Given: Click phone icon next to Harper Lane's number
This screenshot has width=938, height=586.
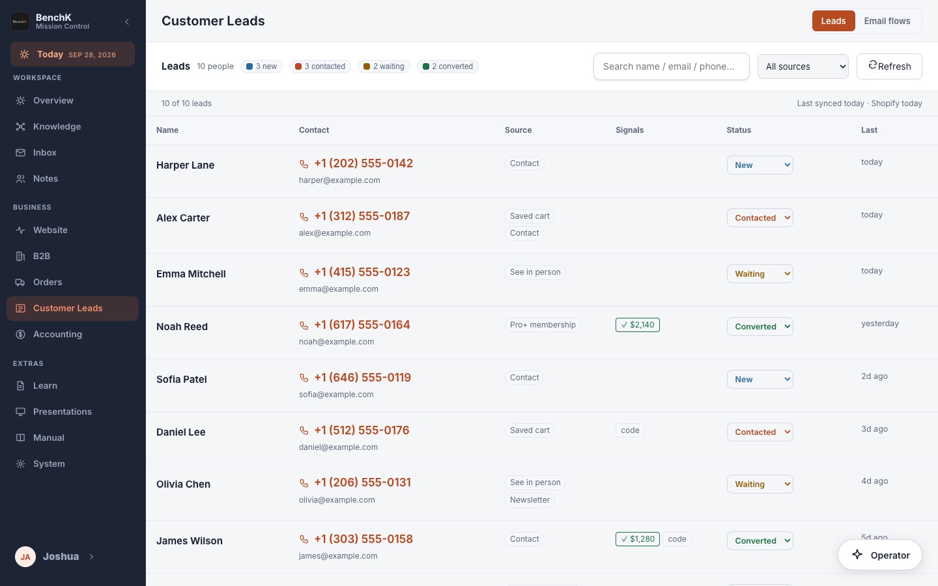Looking at the screenshot, I should [304, 164].
